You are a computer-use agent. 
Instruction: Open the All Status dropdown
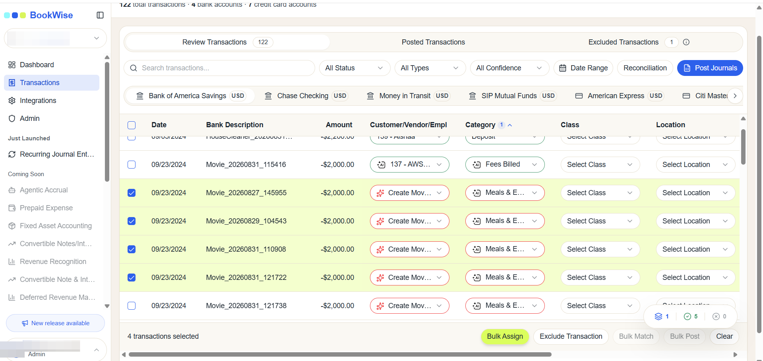pos(354,68)
